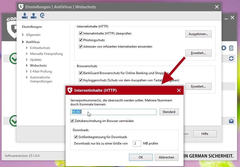
Task: Click the reset settings arrow icon
Action: pos(42,16)
